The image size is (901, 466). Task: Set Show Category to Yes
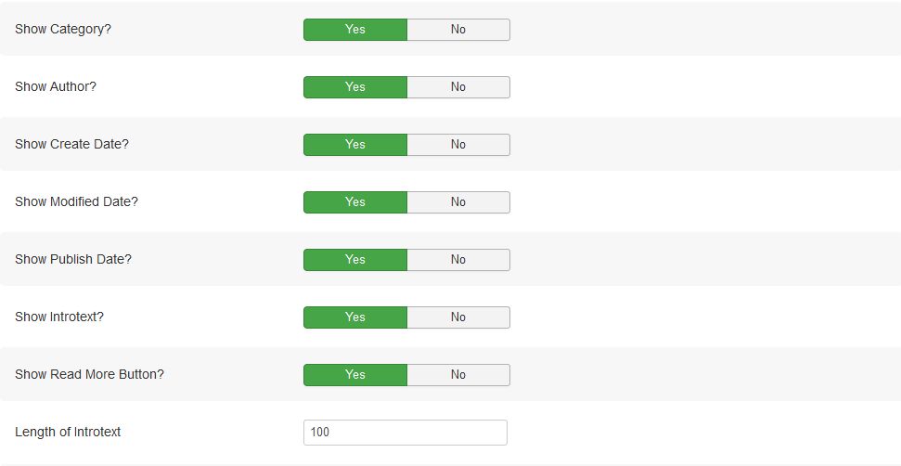pos(355,30)
